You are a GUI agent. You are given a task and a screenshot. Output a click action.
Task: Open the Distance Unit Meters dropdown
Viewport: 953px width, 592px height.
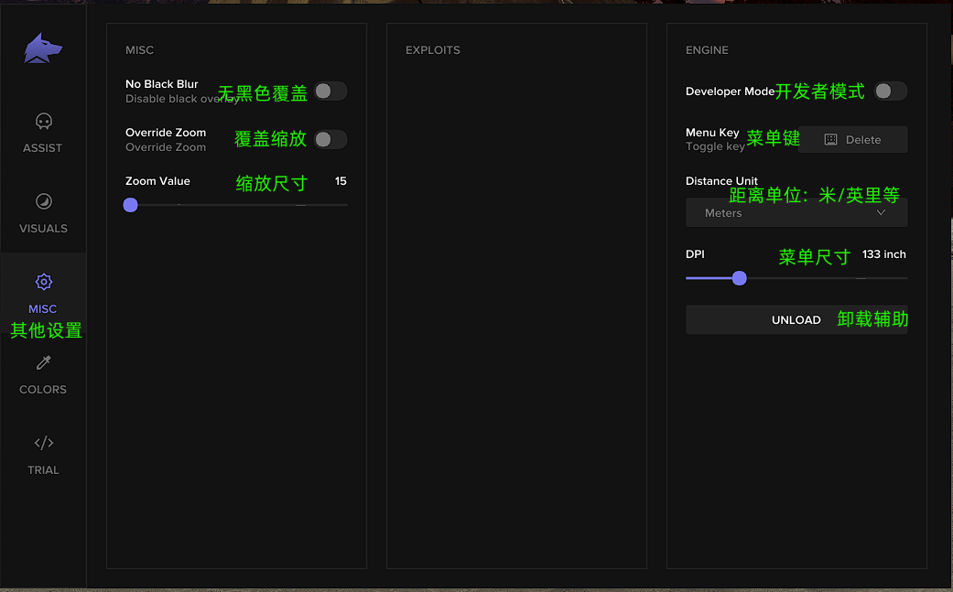[796, 213]
